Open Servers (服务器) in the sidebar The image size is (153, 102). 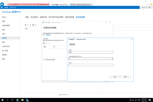point(4,55)
